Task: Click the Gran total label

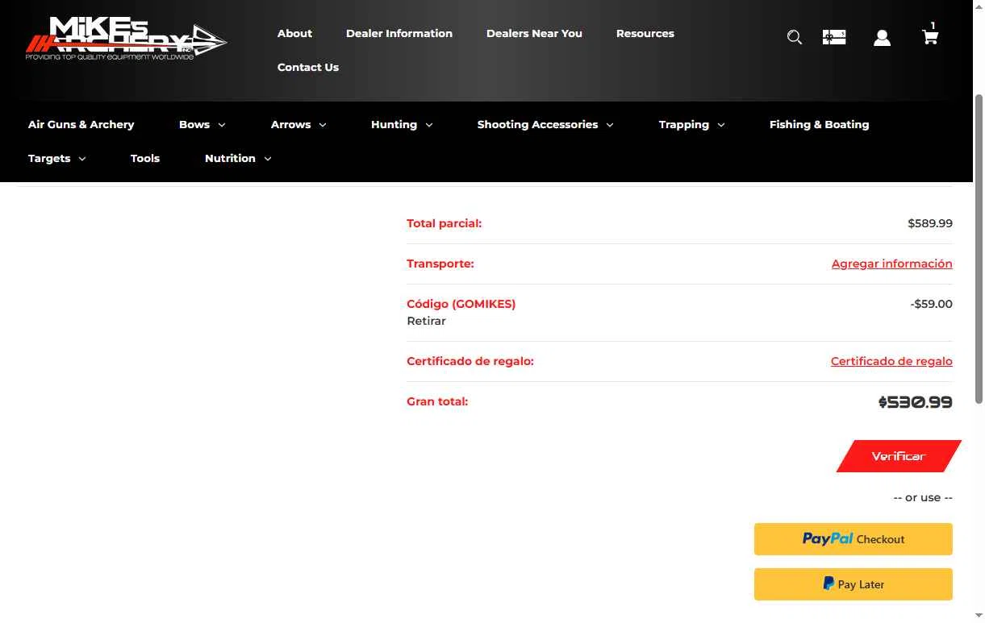Action: 437,401
